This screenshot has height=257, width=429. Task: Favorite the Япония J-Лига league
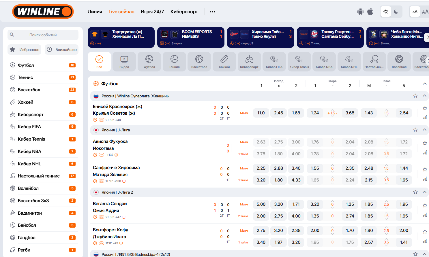[x=415, y=130]
